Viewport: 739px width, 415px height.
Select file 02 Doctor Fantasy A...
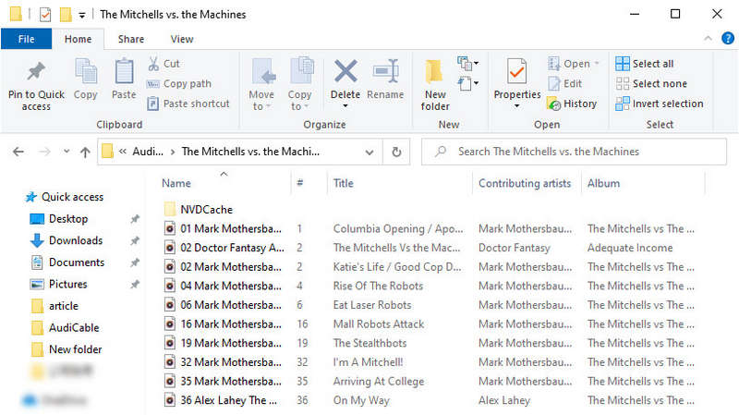(x=224, y=248)
